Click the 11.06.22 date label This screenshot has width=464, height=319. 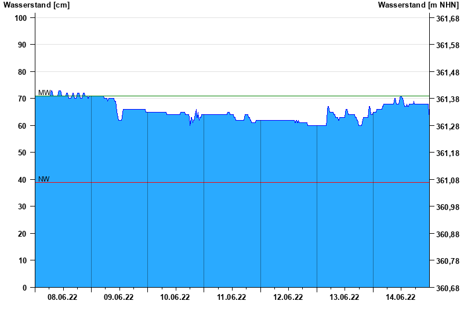tap(231, 297)
